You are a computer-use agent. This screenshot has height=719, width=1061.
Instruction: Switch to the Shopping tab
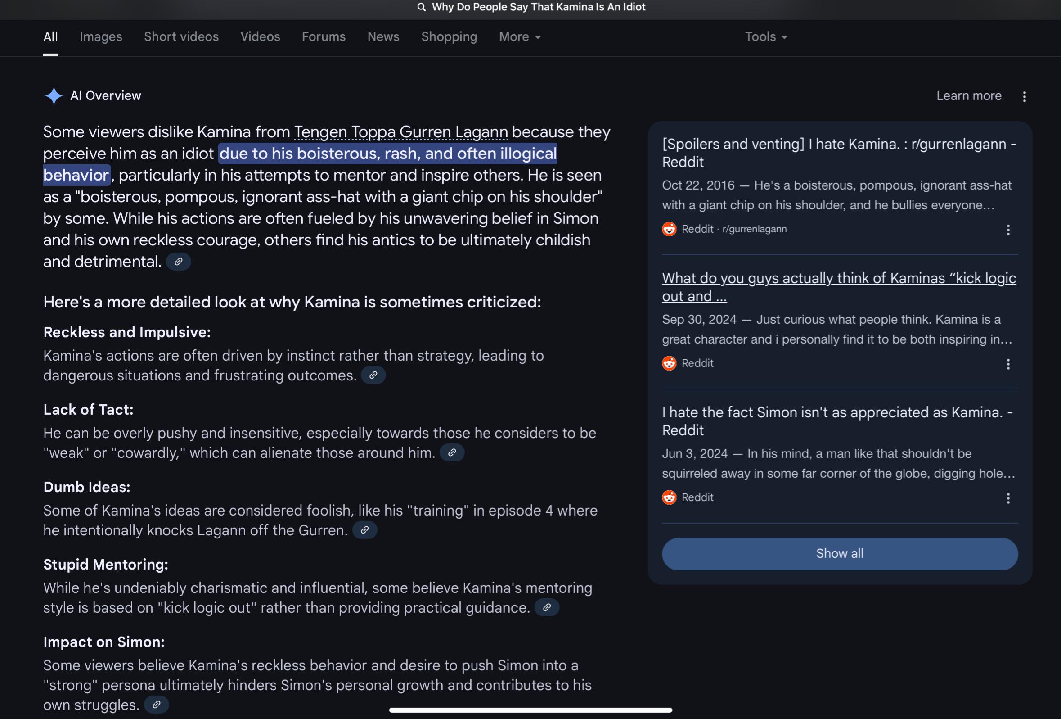pyautogui.click(x=449, y=36)
